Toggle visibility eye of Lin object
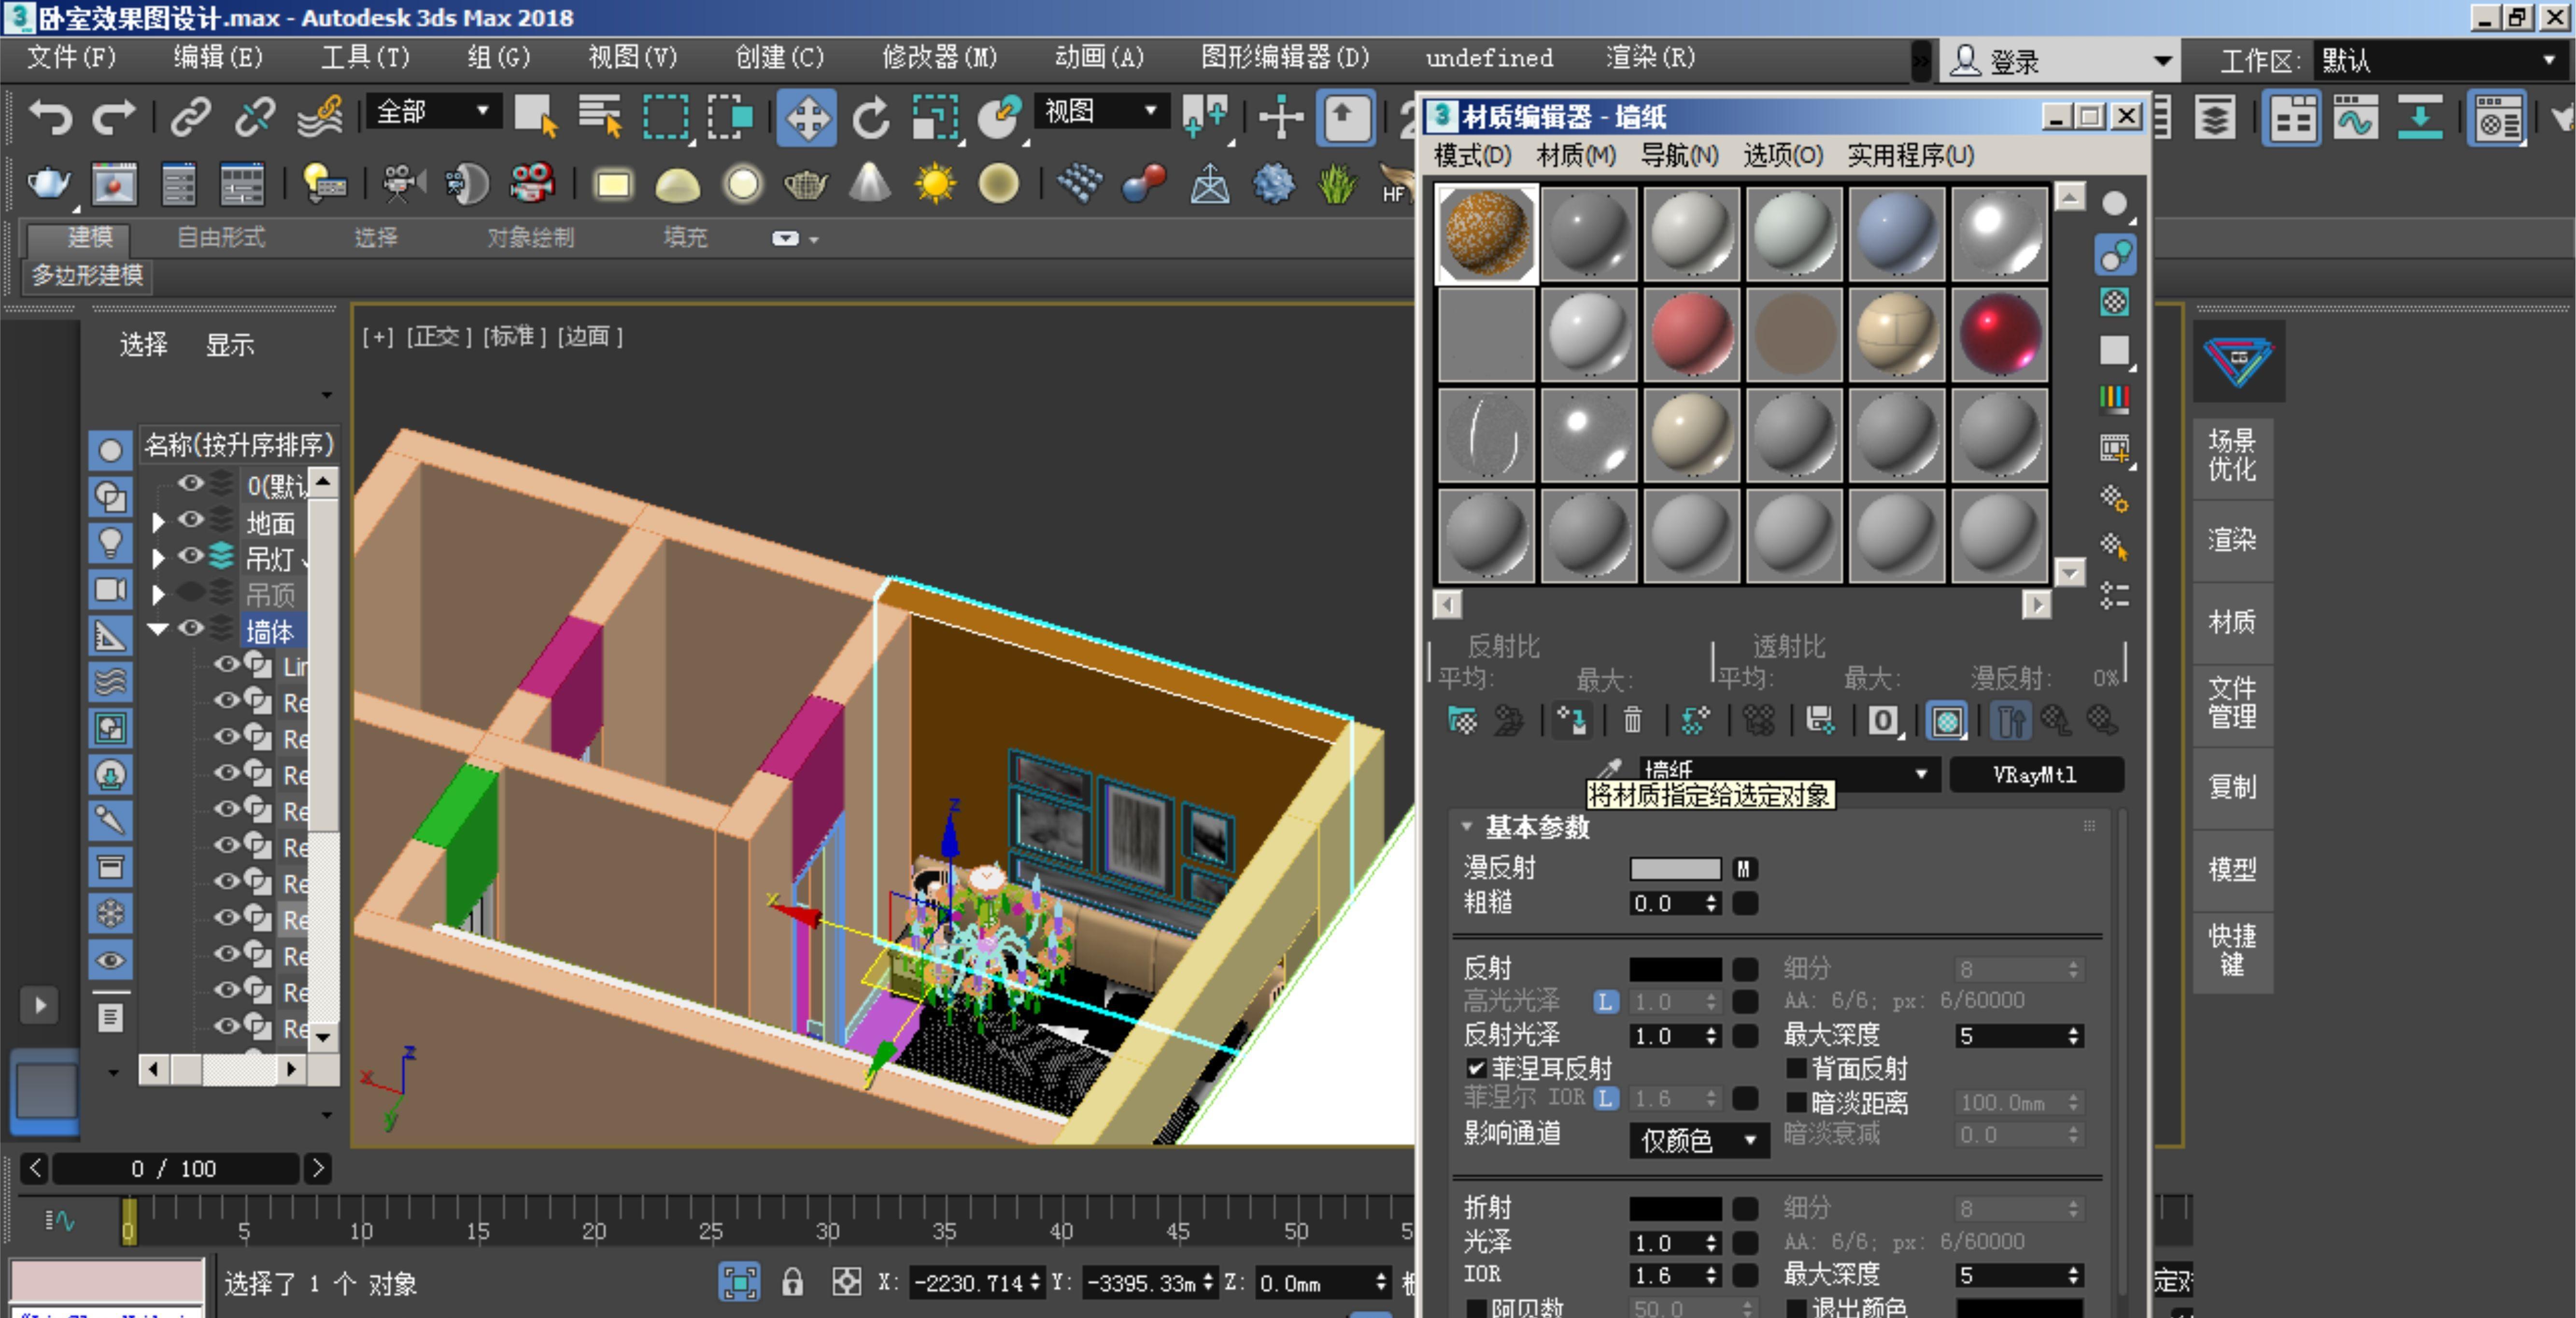 (x=227, y=664)
